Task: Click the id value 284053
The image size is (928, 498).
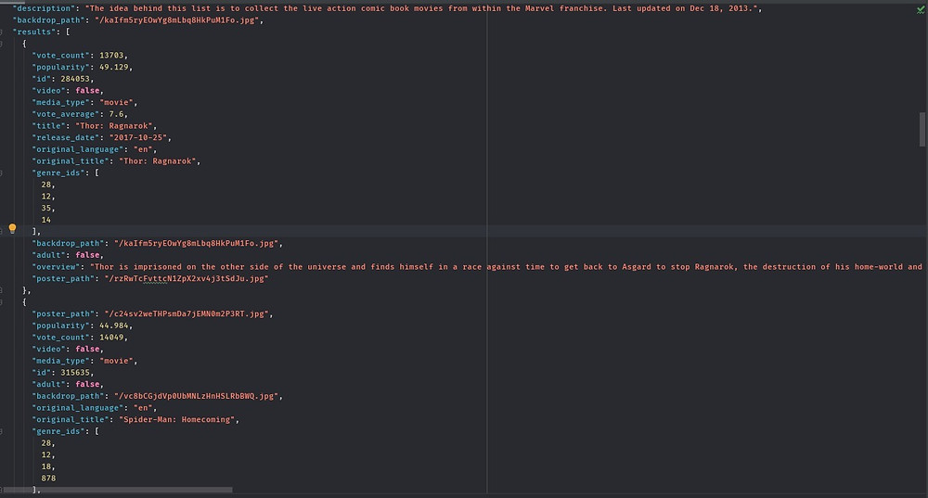Action: click(x=75, y=79)
